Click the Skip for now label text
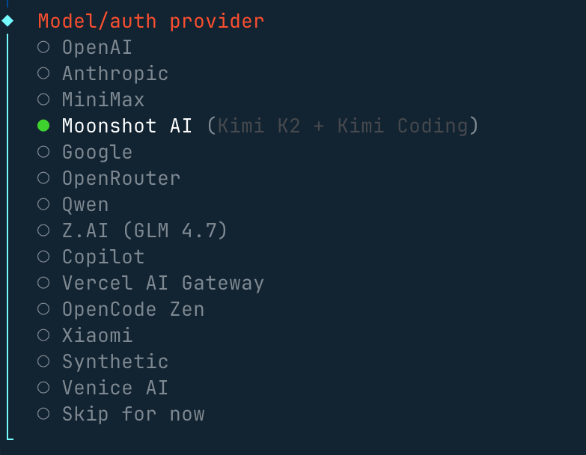 (133, 414)
